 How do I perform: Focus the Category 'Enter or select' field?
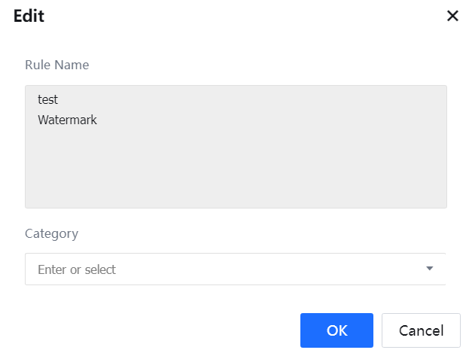click(x=226, y=269)
